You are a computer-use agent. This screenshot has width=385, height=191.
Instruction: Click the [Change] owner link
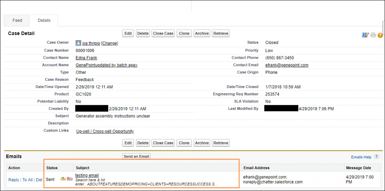click(x=109, y=43)
